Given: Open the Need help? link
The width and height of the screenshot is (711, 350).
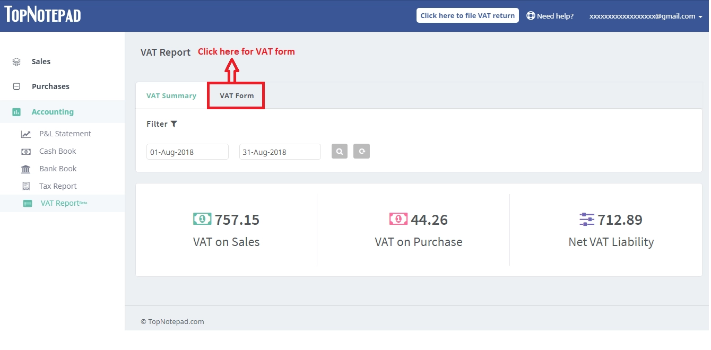Looking at the screenshot, I should (x=550, y=16).
